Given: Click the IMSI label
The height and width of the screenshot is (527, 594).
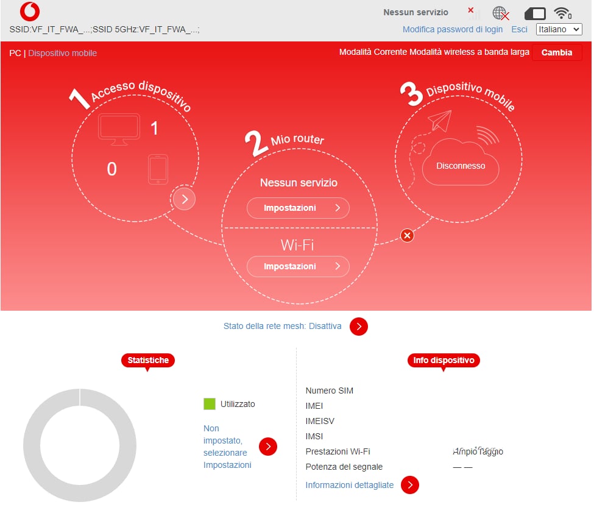Looking at the screenshot, I should coord(314,436).
